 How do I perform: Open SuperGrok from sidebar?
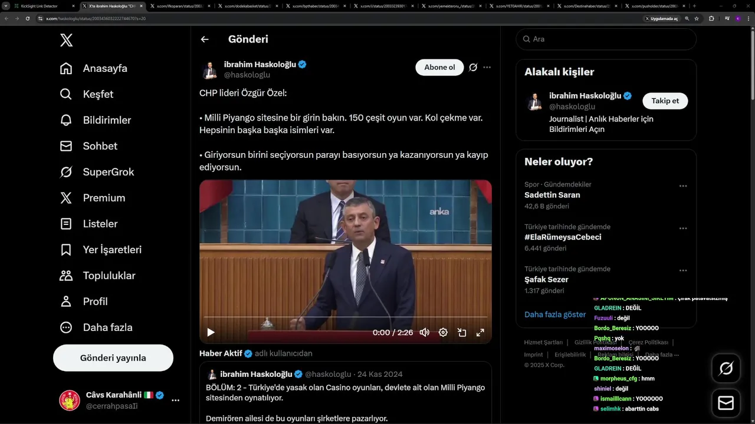97,172
